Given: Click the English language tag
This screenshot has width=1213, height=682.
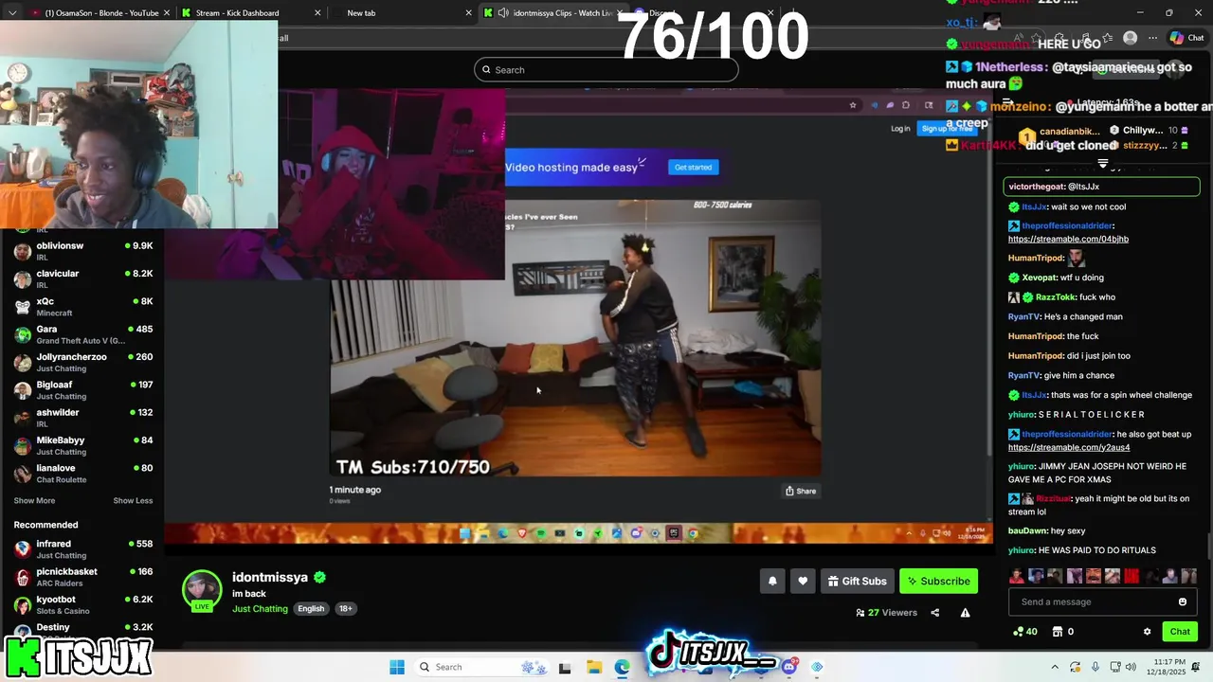Looking at the screenshot, I should [311, 608].
